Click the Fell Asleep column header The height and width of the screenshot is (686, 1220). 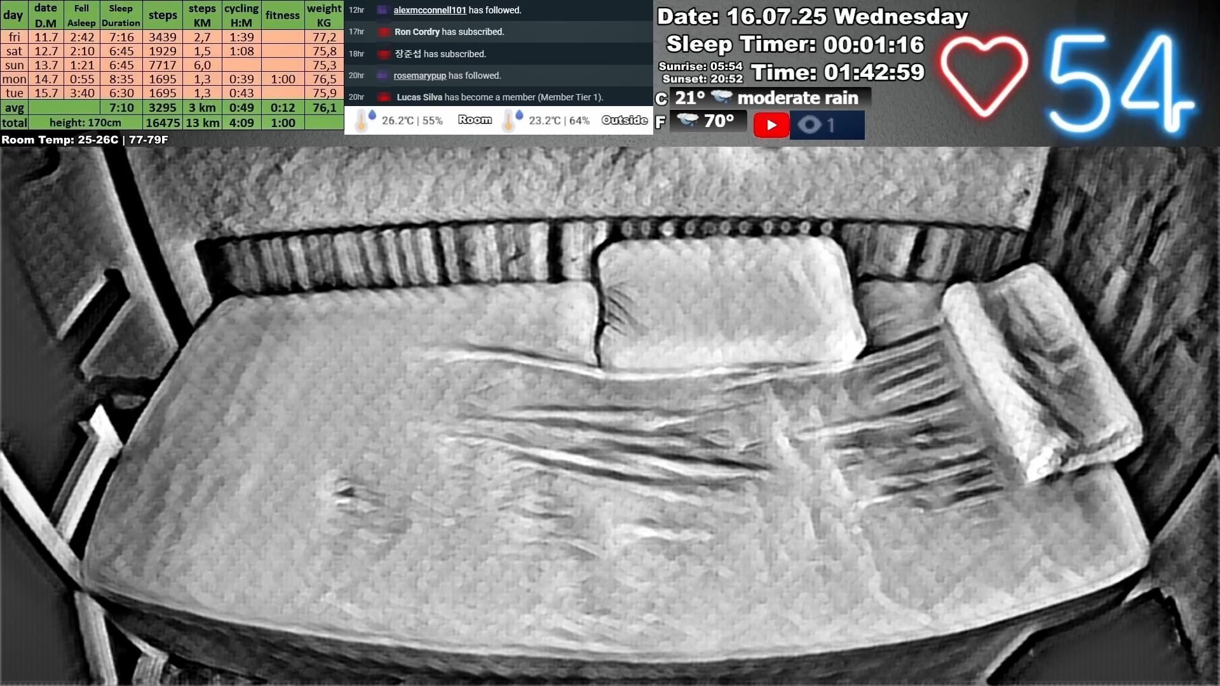point(81,15)
